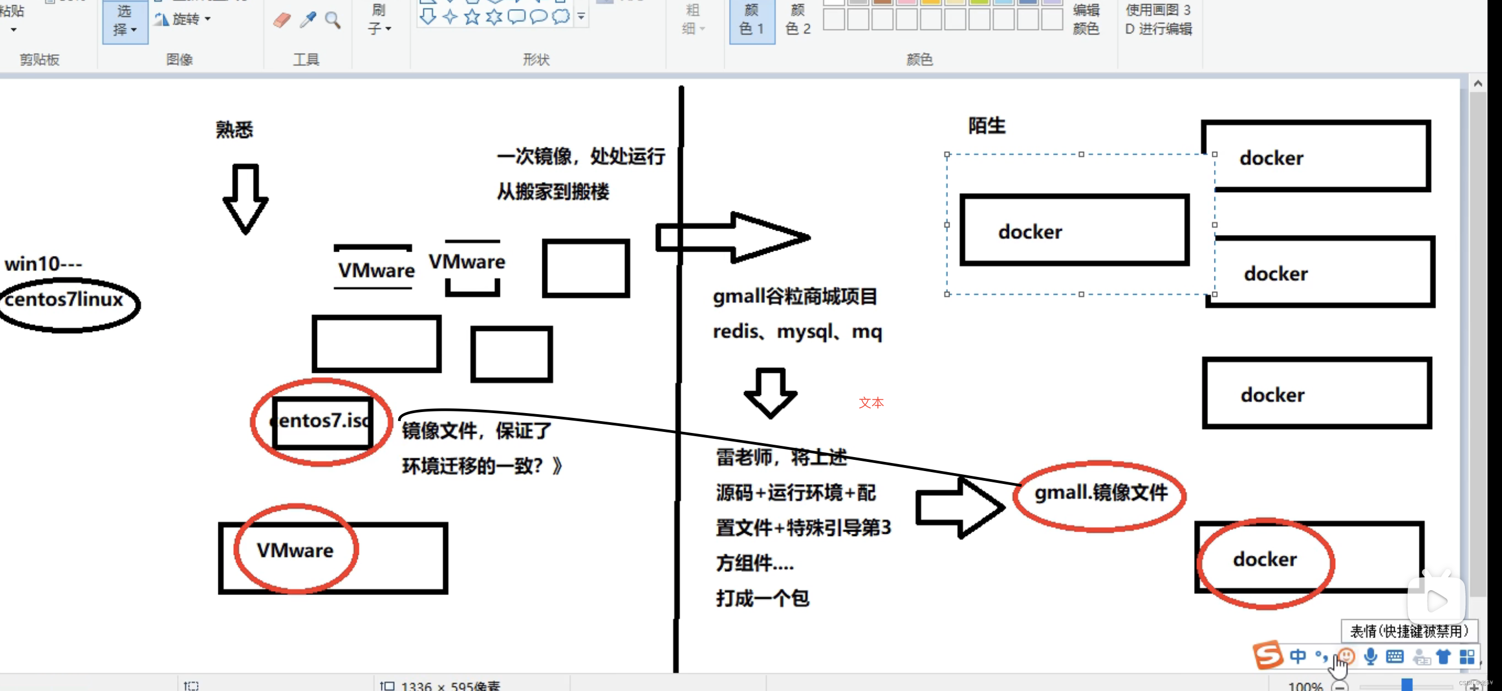The width and height of the screenshot is (1502, 691).
Task: Open the Sogou soft keyboard icon
Action: tap(1395, 657)
